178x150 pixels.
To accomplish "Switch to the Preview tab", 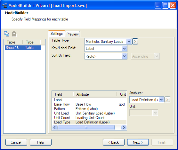I will [x=73, y=34].
